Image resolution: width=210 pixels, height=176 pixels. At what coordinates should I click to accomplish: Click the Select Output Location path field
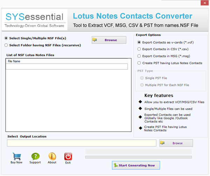82,143
